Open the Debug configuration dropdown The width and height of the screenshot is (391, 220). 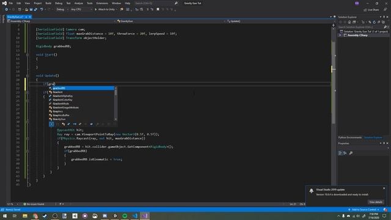(x=62, y=10)
